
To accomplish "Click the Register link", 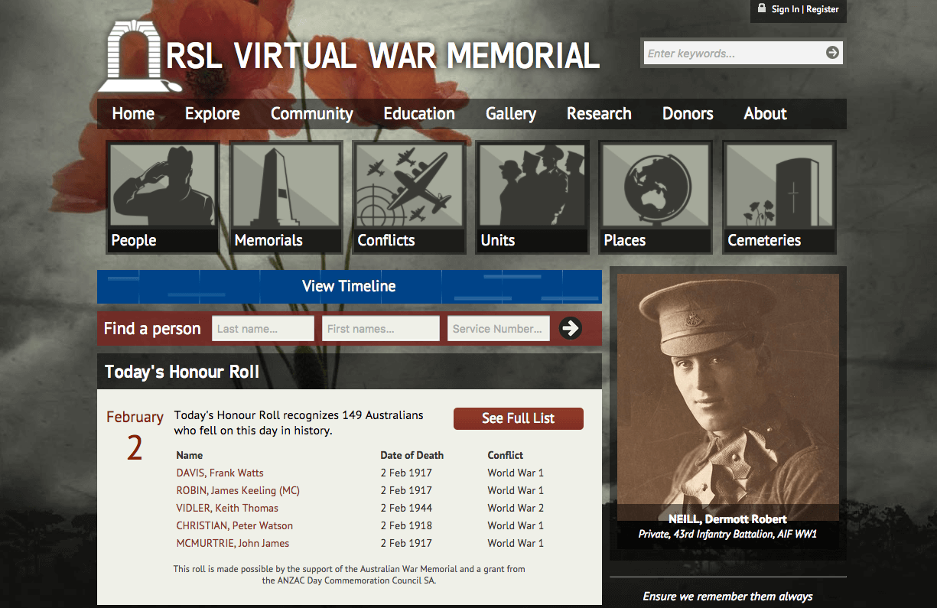I will click(822, 9).
